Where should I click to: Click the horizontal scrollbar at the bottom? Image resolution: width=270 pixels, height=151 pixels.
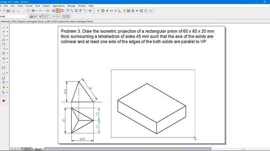127,149
